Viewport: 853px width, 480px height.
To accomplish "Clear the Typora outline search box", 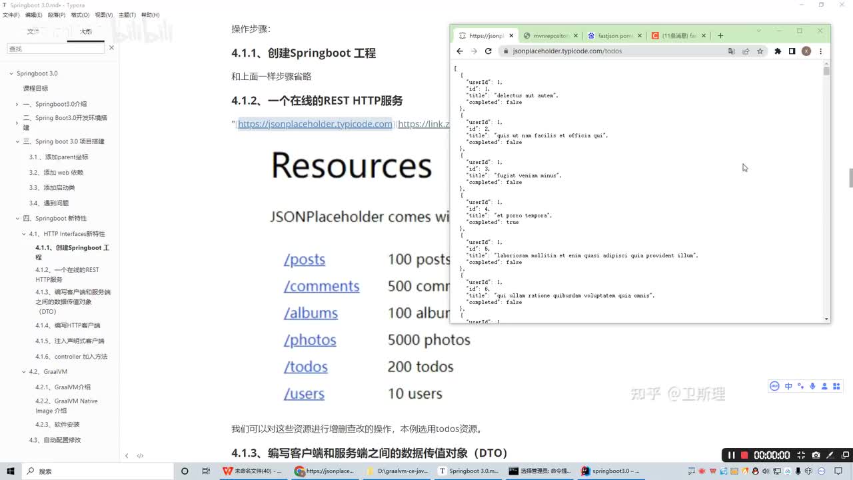I will [x=111, y=48].
